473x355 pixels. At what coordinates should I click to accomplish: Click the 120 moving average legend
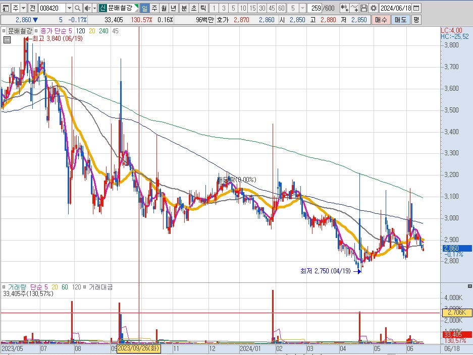(81, 31)
